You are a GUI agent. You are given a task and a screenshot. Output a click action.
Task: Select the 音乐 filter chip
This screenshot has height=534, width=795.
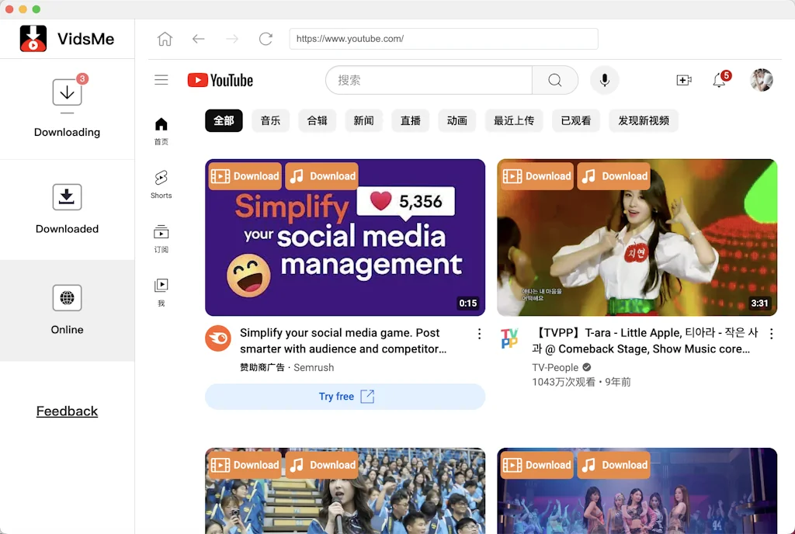[270, 120]
